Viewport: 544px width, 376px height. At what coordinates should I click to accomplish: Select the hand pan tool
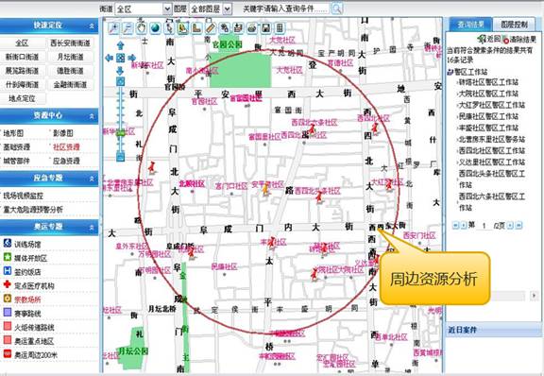(142, 28)
